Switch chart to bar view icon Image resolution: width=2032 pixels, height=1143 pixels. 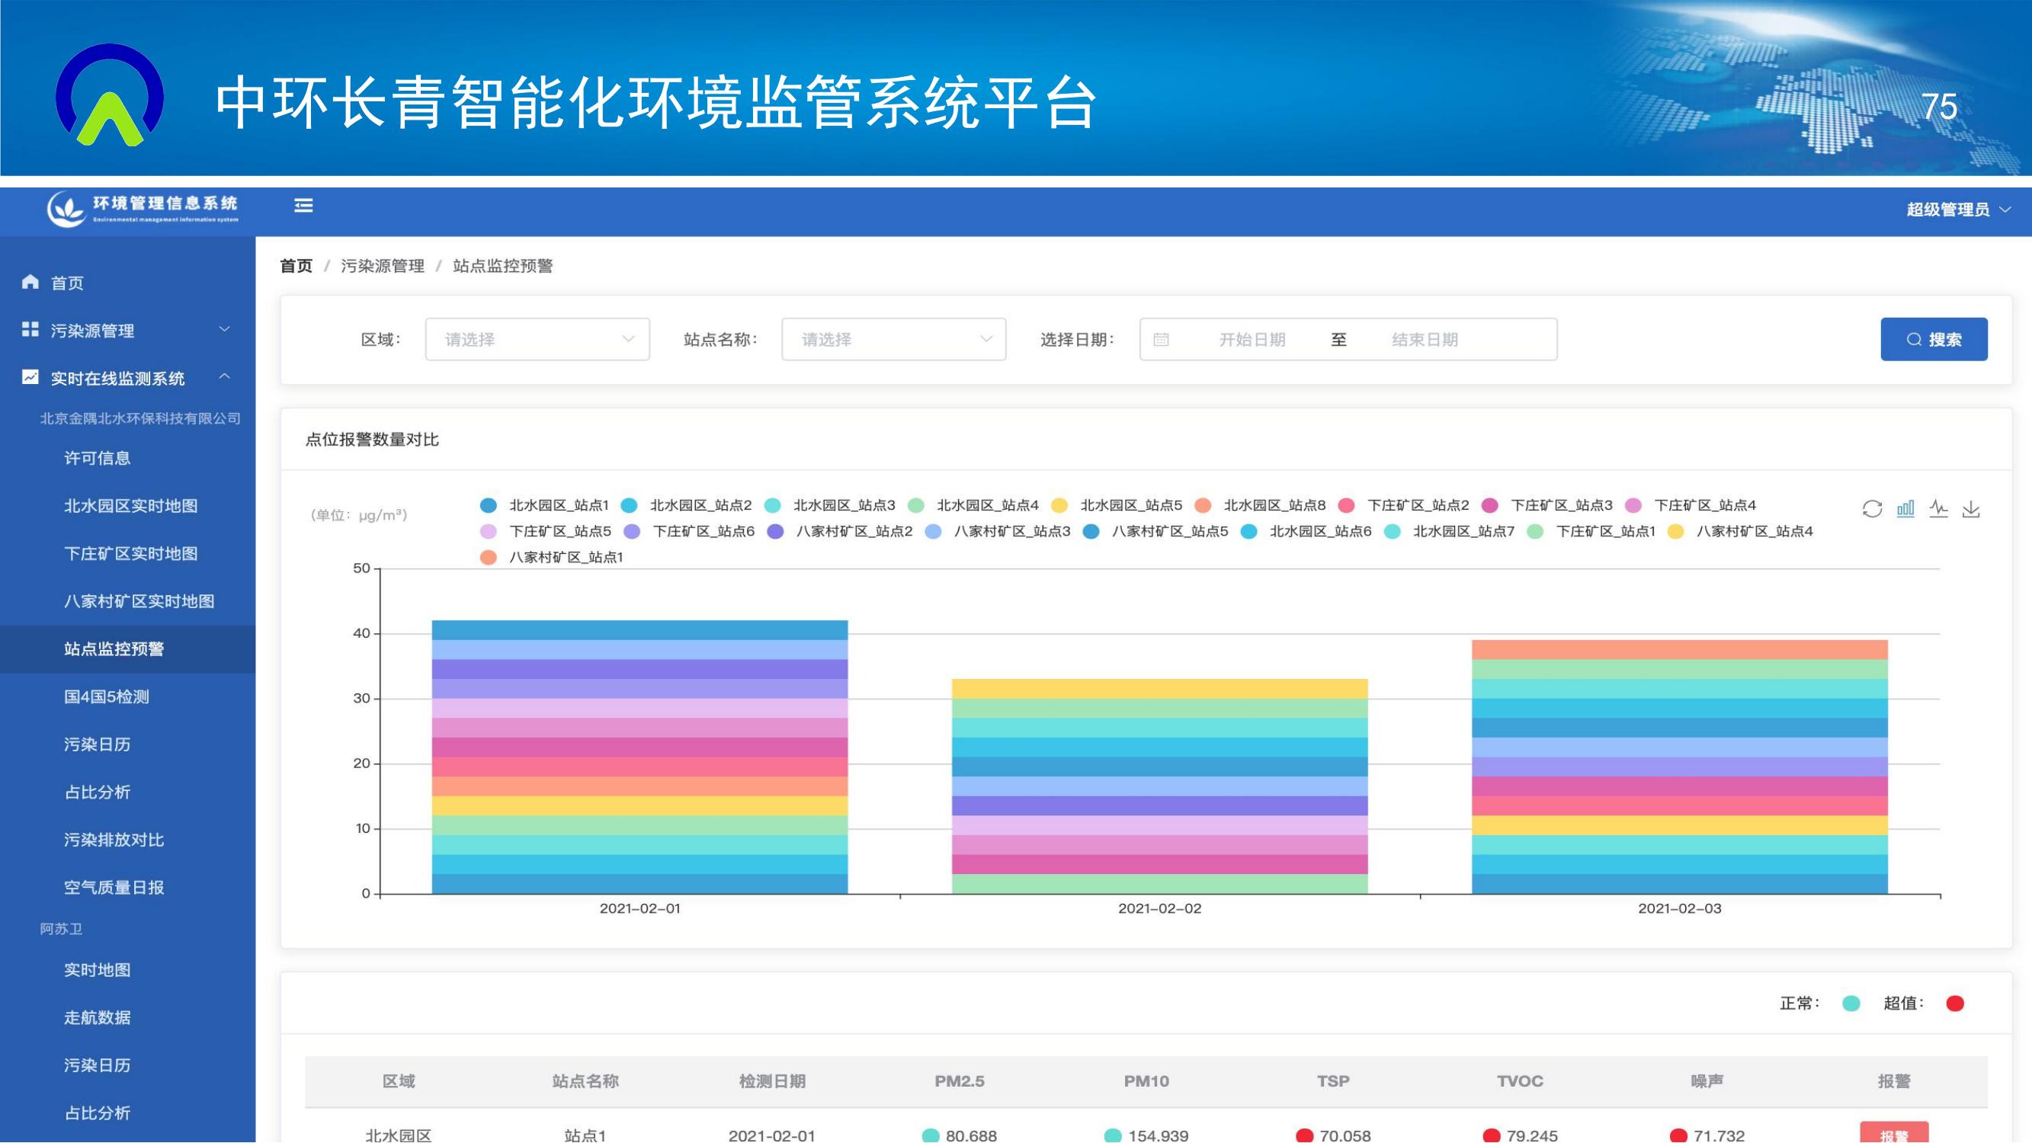coord(1905,509)
